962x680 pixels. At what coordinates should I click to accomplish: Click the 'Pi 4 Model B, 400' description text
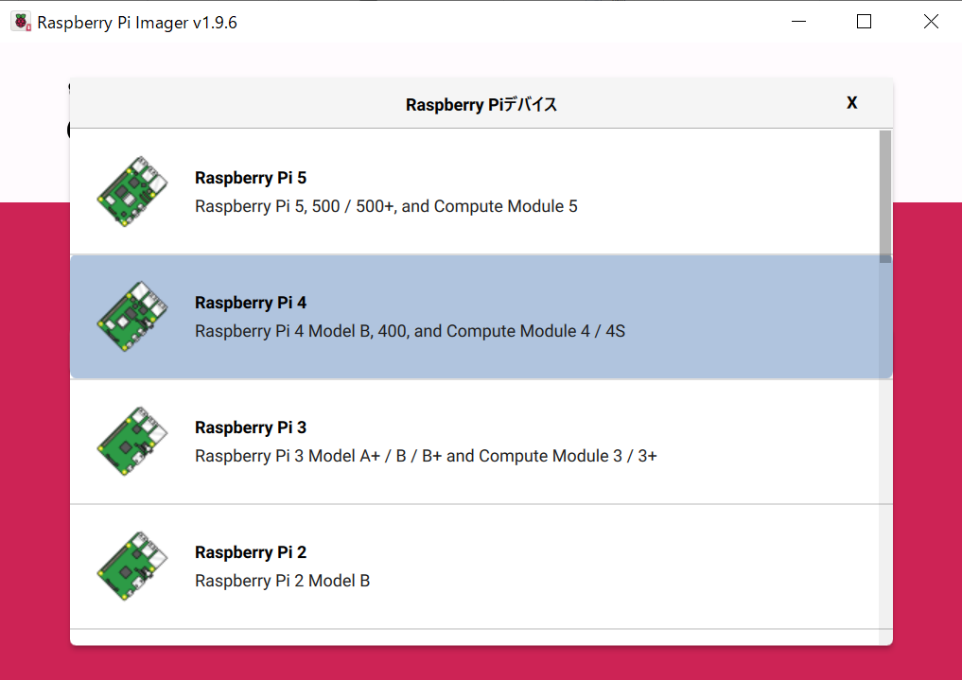[410, 331]
